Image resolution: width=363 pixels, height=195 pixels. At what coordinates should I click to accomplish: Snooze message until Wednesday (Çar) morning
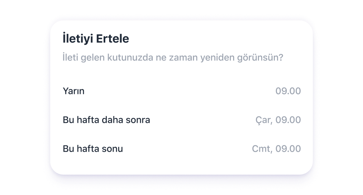click(x=181, y=120)
